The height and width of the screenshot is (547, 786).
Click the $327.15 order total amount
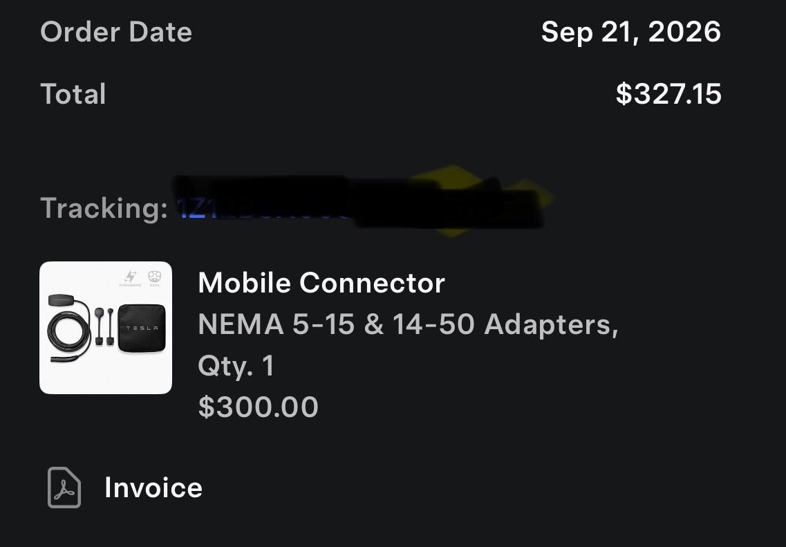[668, 94]
